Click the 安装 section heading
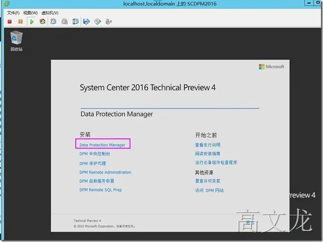Viewport: 323px width, 242px height. pos(85,135)
